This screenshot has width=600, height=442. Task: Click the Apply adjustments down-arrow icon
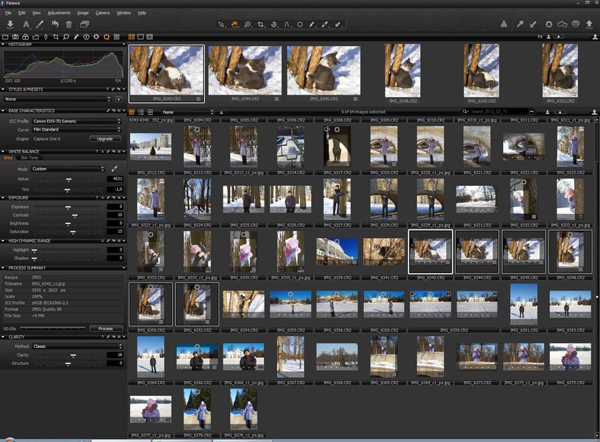coord(533,24)
